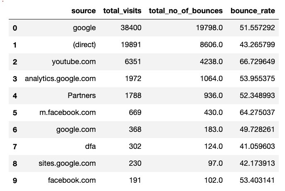Click the bounce rate value 66.729649

[x=257, y=62]
